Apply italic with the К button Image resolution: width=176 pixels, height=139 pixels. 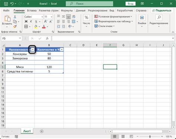pos(31,22)
